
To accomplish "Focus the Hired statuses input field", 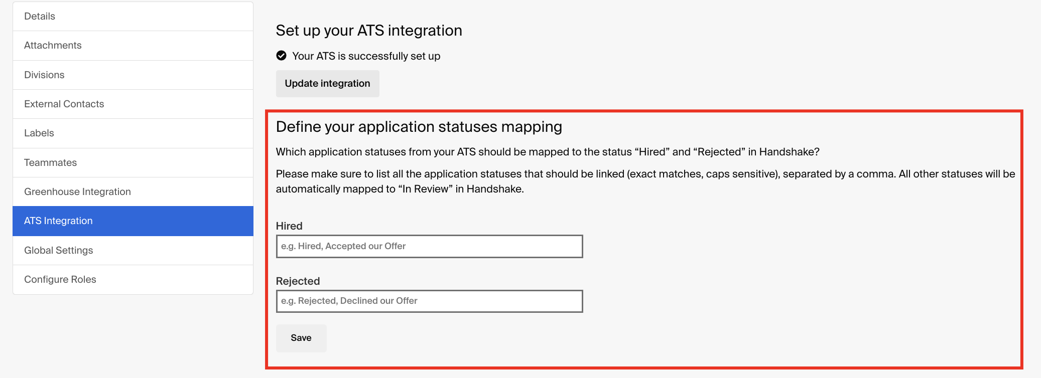I will point(429,246).
